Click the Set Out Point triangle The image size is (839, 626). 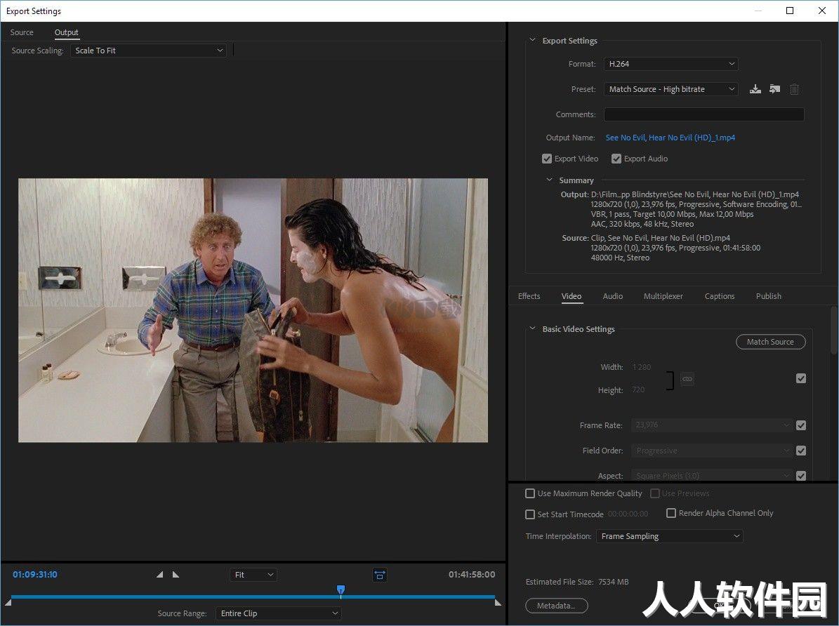[176, 575]
